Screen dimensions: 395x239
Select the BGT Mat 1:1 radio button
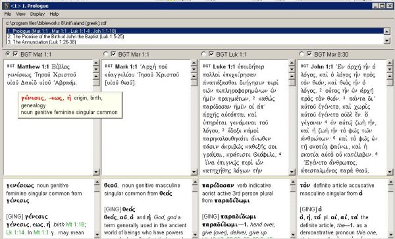(x=7, y=54)
